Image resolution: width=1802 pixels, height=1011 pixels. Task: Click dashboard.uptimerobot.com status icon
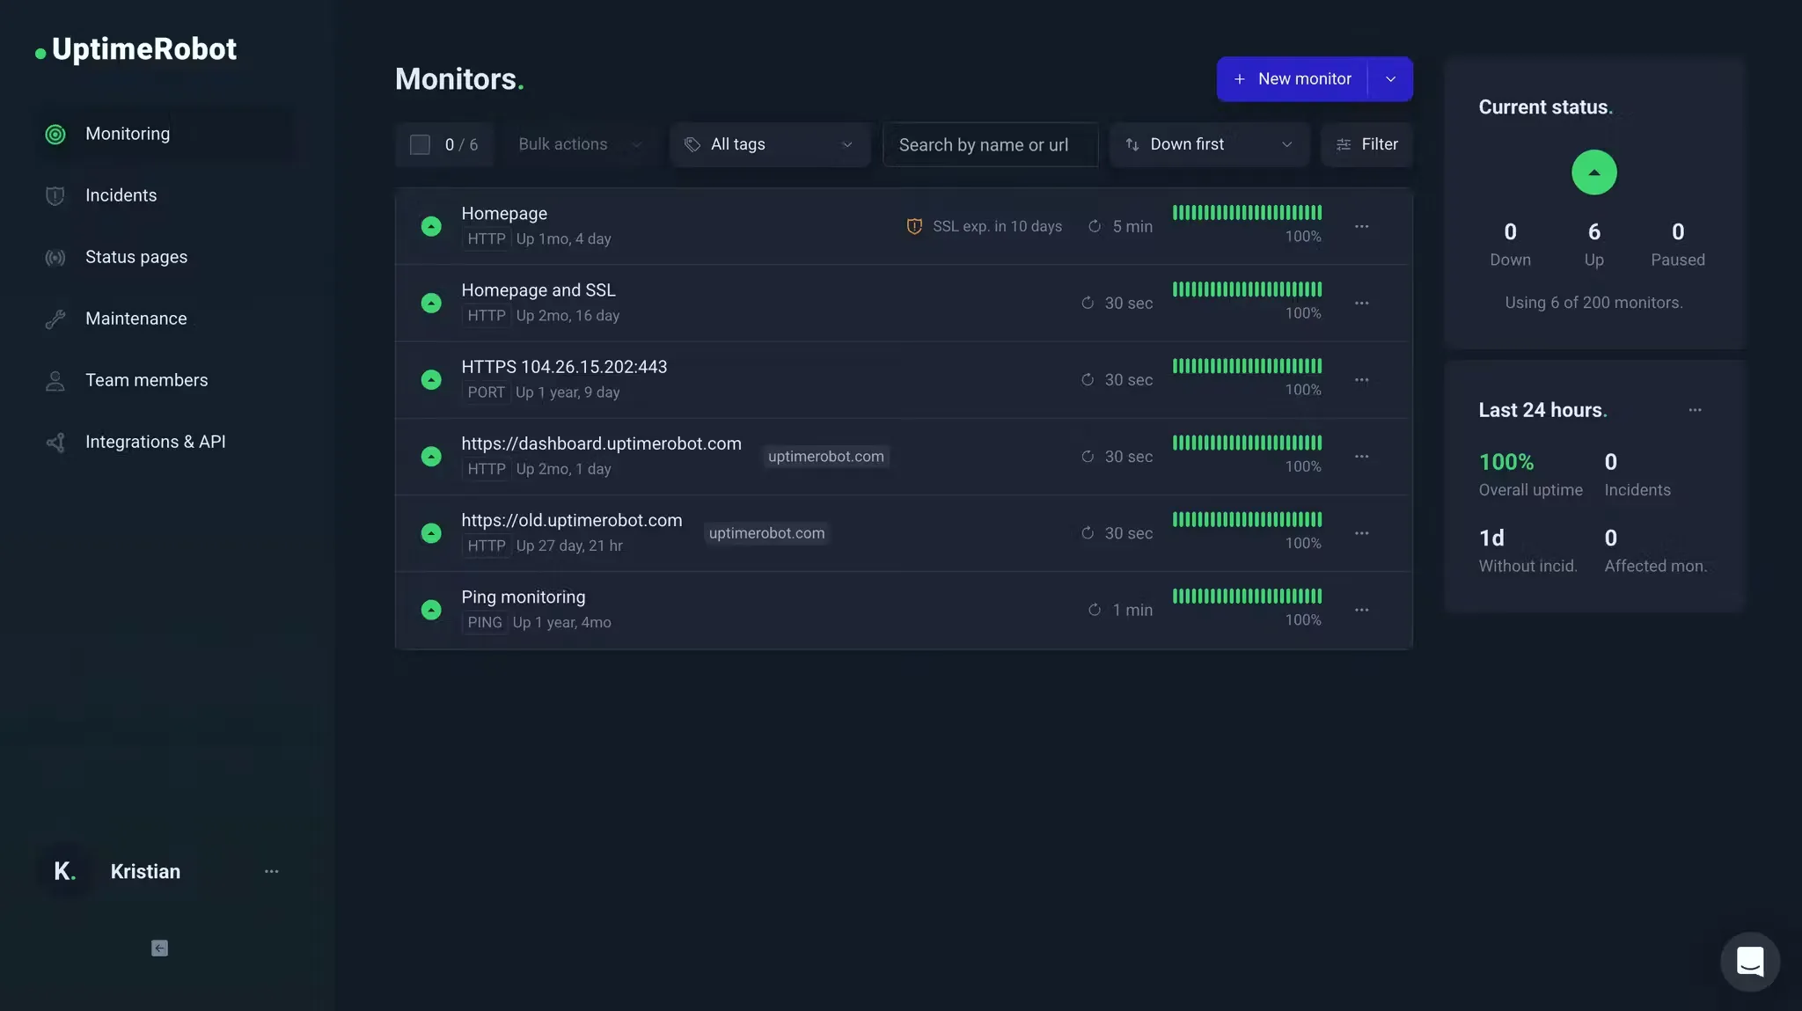coord(431,456)
